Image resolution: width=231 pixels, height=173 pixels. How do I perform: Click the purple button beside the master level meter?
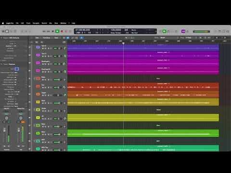(x=183, y=31)
